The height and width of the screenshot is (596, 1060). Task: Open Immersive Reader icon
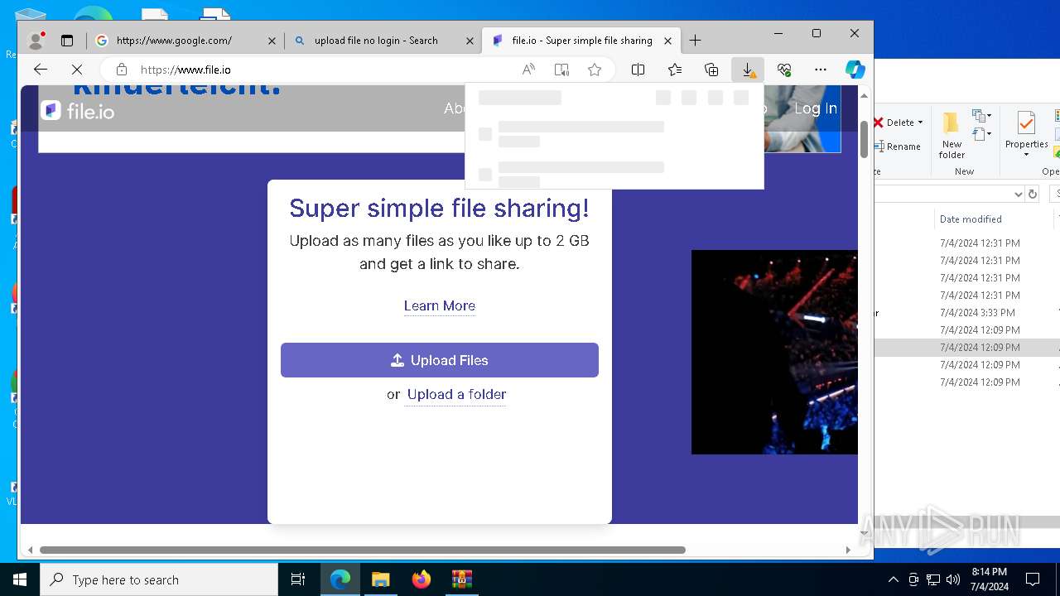(561, 70)
